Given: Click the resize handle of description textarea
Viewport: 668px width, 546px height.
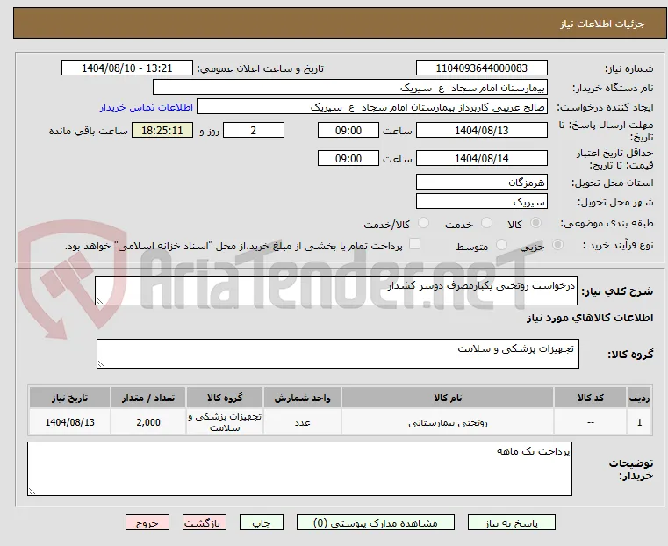Looking at the screenshot, I should (x=99, y=301).
